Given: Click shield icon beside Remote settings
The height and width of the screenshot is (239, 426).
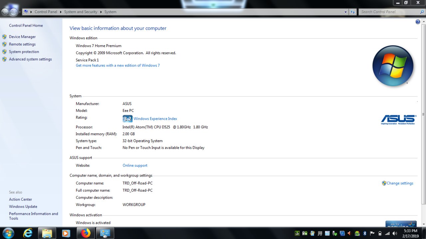Looking at the screenshot, I should tap(4, 44).
